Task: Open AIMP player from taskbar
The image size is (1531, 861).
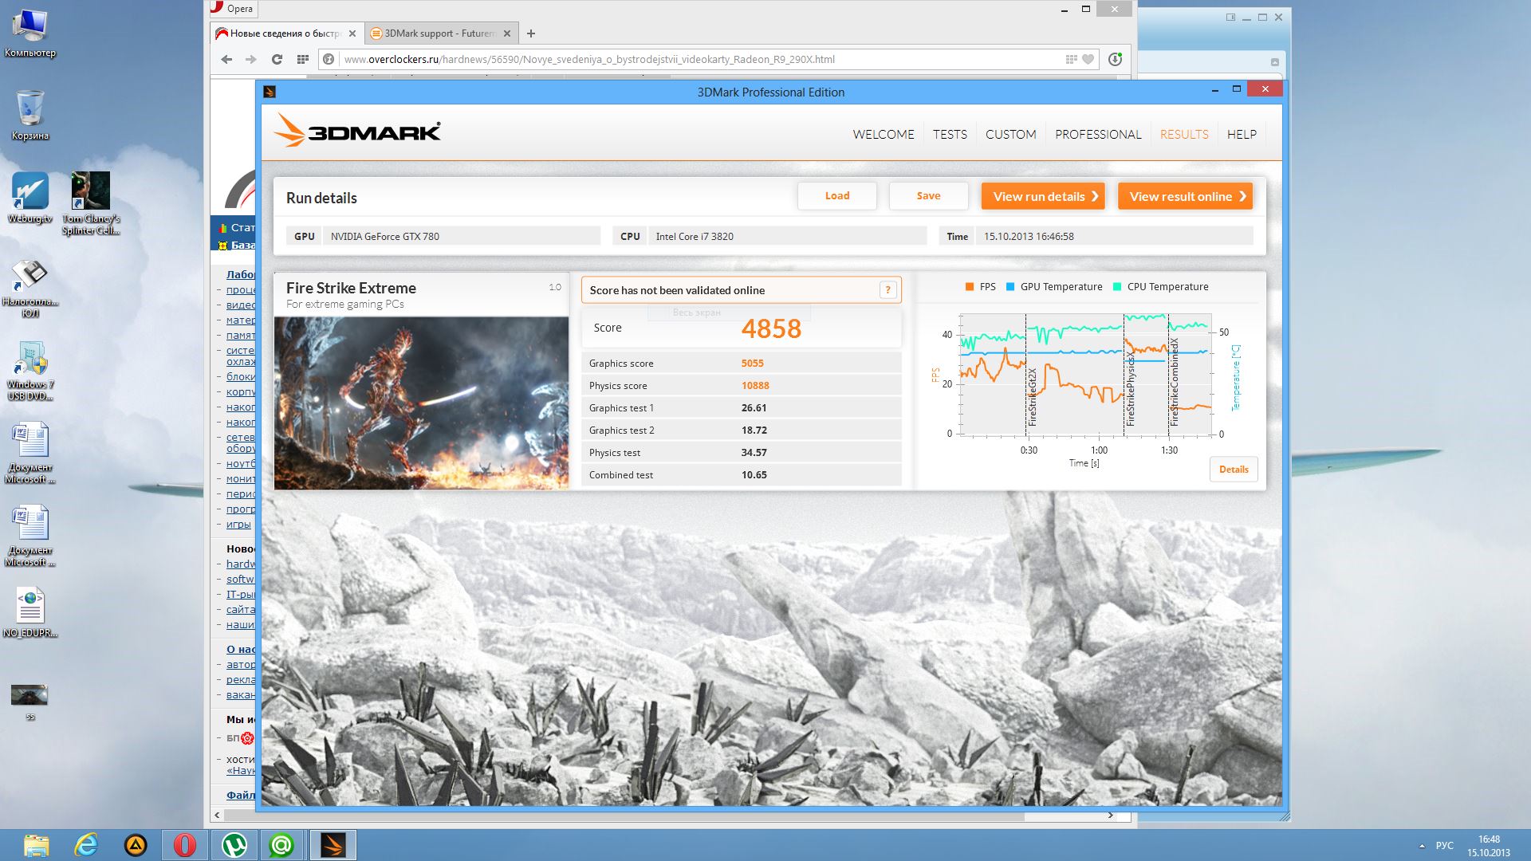Action: pyautogui.click(x=136, y=845)
